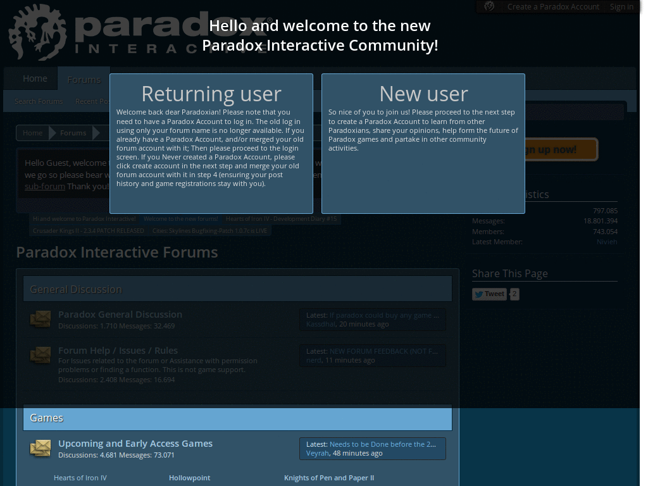
Task: Open the Create a Paradox Account link
Action: pyautogui.click(x=553, y=6)
